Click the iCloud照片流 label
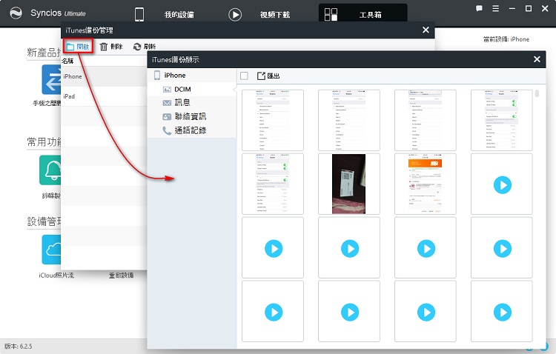 pyautogui.click(x=56, y=275)
